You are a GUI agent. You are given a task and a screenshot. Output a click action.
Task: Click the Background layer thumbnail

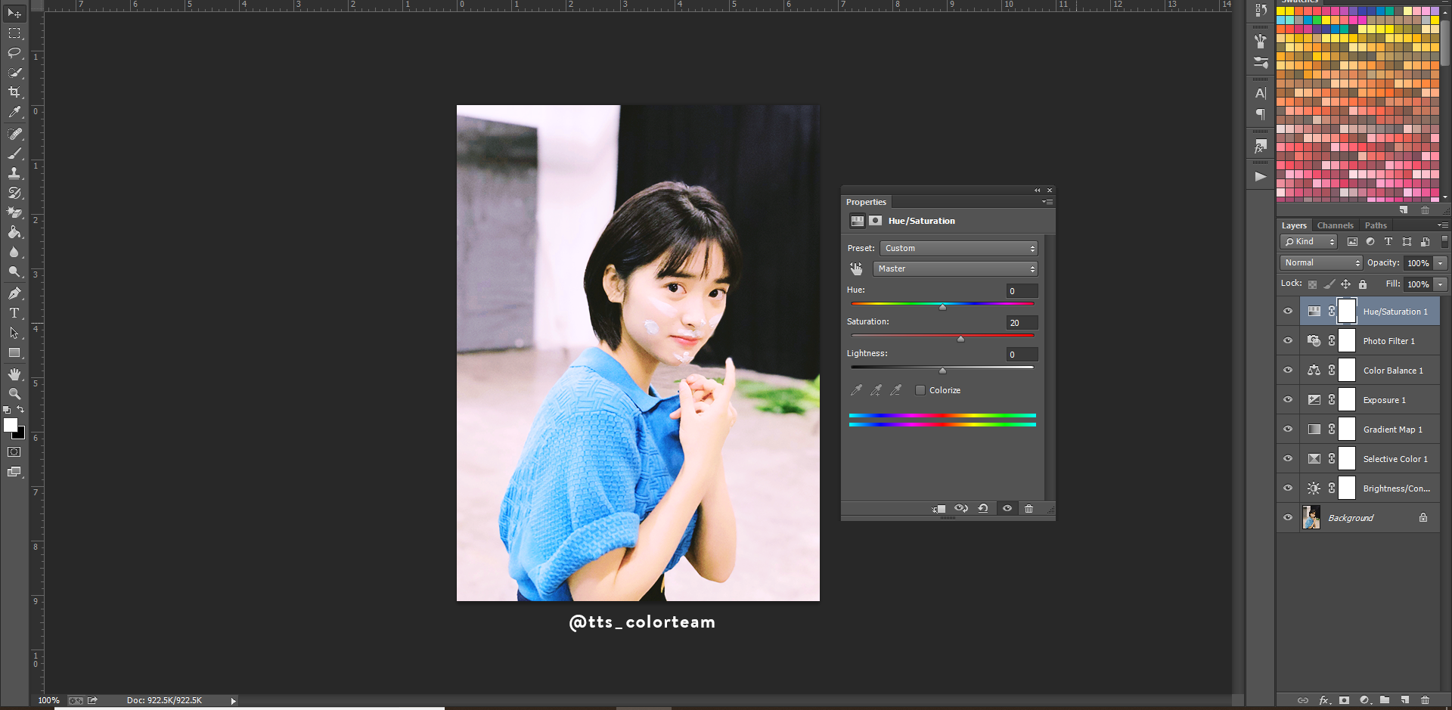(1311, 518)
